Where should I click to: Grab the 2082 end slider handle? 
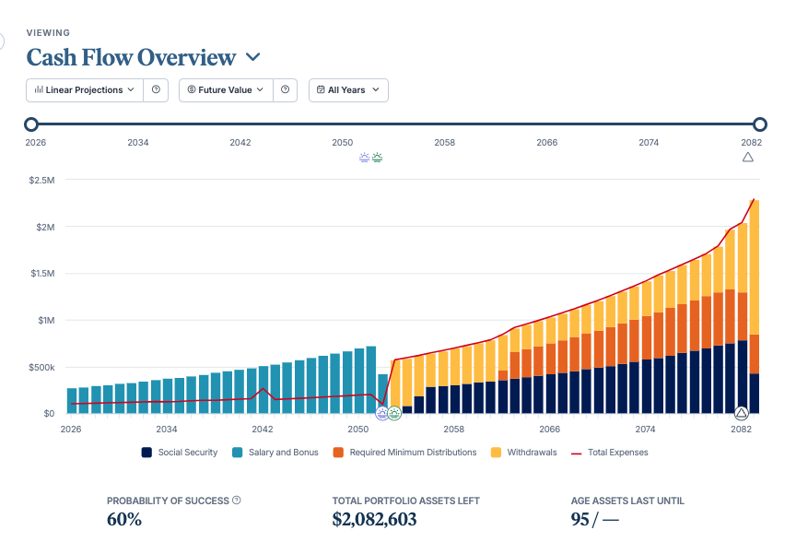[759, 124]
